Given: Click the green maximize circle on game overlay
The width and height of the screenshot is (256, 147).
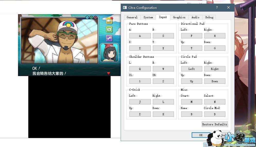Looking at the screenshot, I should click(91, 17).
